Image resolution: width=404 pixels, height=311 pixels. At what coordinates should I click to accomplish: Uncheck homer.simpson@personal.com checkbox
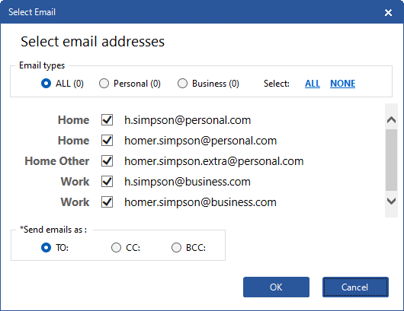[107, 141]
